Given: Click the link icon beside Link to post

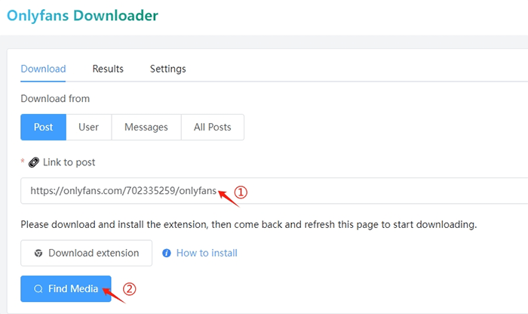Looking at the screenshot, I should (x=34, y=162).
